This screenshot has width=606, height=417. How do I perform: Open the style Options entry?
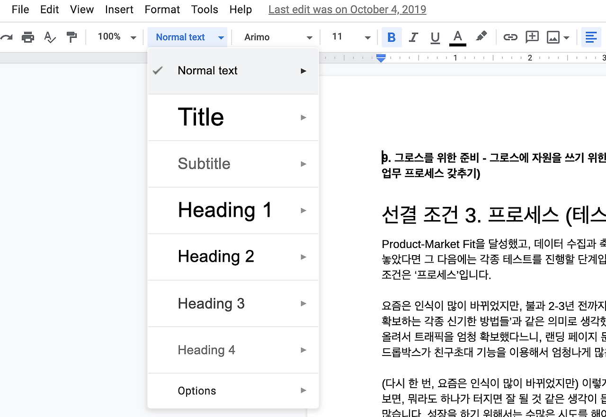click(233, 390)
